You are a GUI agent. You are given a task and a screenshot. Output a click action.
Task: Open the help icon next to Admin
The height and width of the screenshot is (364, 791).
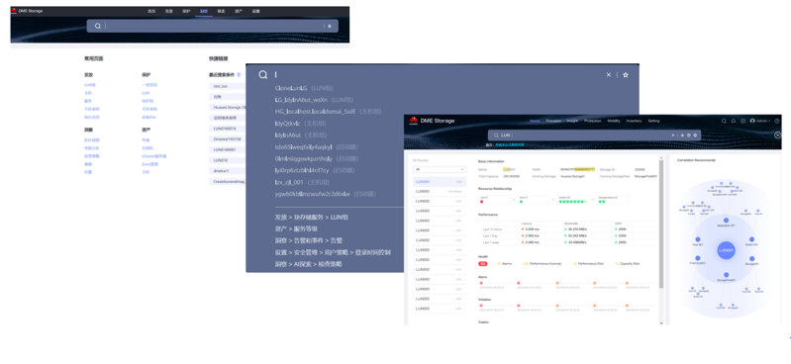pyautogui.click(x=777, y=121)
